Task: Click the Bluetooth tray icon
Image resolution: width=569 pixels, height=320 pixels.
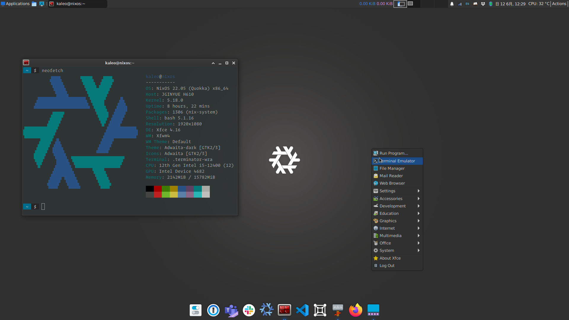Action: pyautogui.click(x=491, y=4)
